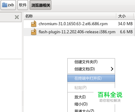Image resolution: width=135 pixels, height=112 pixels.
Task: Click the home folder icon beside zxb
Action: pyautogui.click(x=5, y=5)
